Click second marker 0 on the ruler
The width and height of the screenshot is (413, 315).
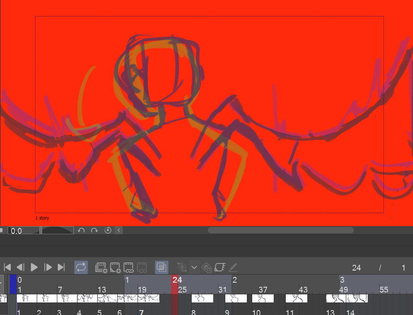tap(20, 280)
